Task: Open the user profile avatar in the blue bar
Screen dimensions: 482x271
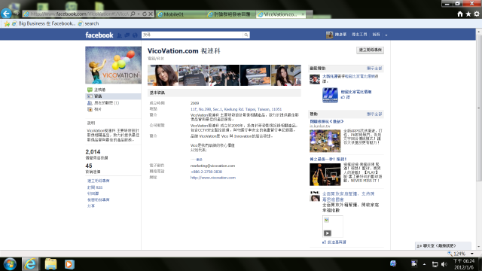Action: click(329, 35)
